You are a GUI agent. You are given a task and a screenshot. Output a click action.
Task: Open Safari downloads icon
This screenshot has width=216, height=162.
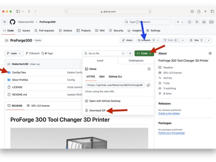pyautogui.click(x=192, y=11)
